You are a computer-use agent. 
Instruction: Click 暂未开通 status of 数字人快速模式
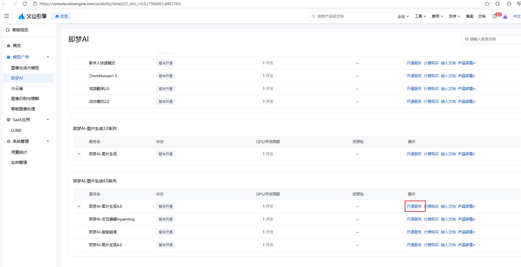coord(166,63)
